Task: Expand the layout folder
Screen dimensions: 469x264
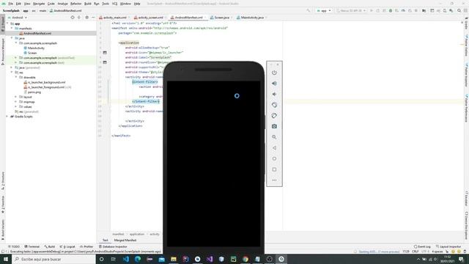Action: coord(16,97)
